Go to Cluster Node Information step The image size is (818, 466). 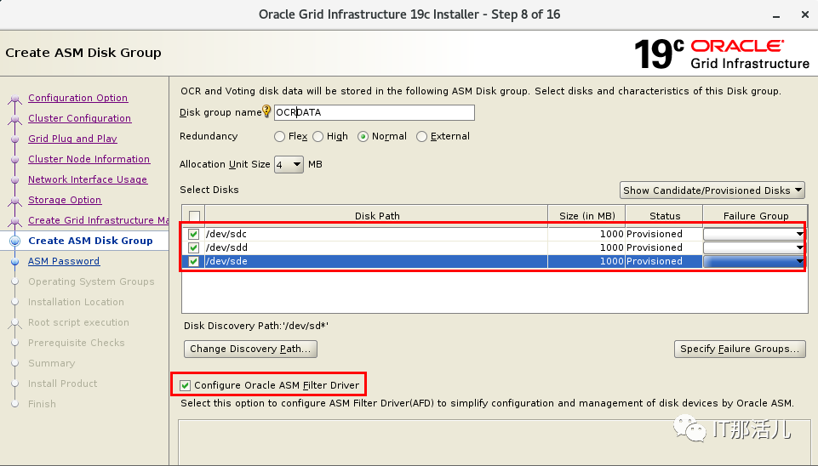[x=89, y=159]
